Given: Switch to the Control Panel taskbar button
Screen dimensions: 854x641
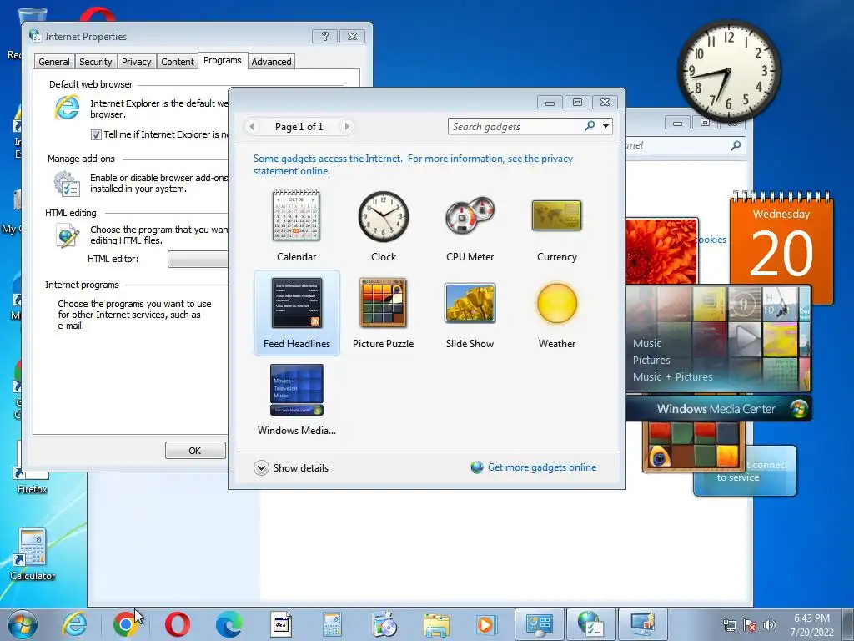Looking at the screenshot, I should click(x=540, y=624).
